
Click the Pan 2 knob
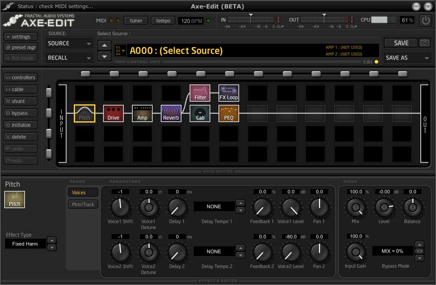(x=319, y=252)
